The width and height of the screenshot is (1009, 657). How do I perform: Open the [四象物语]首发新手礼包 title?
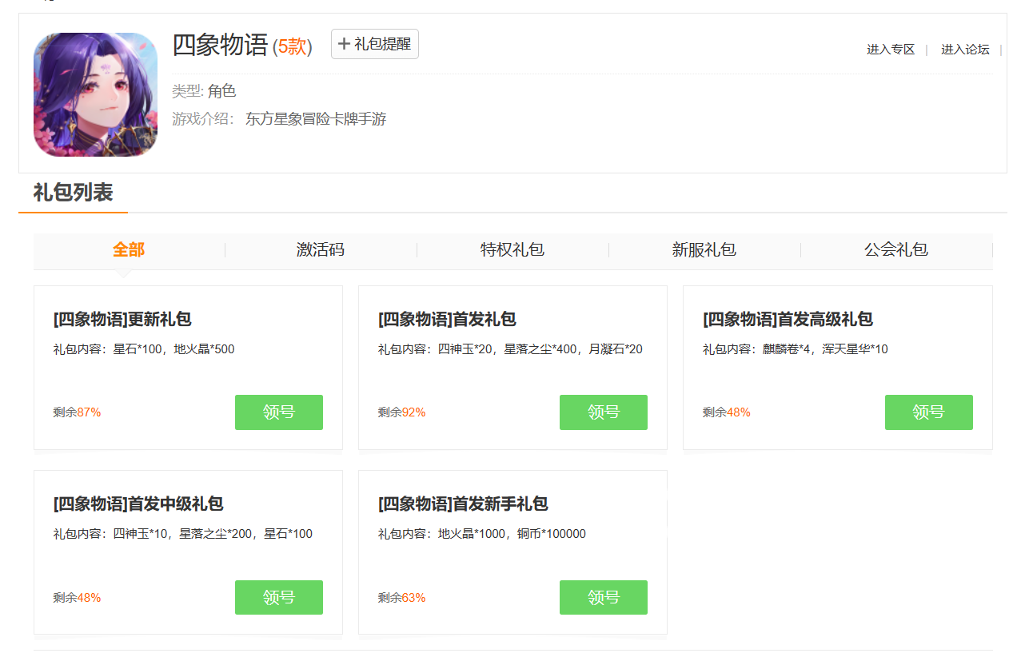[463, 504]
